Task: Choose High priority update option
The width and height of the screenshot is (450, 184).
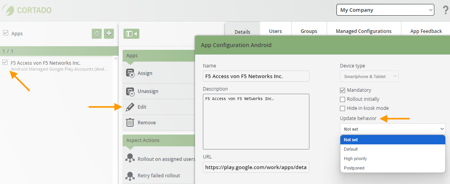Action: 392,159
